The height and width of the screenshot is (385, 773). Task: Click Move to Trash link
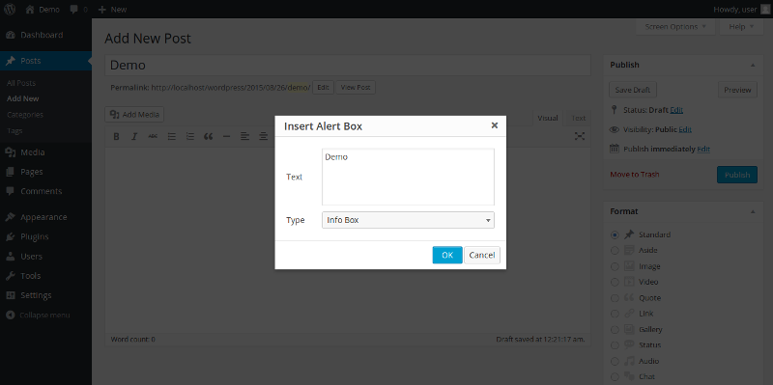pos(635,175)
